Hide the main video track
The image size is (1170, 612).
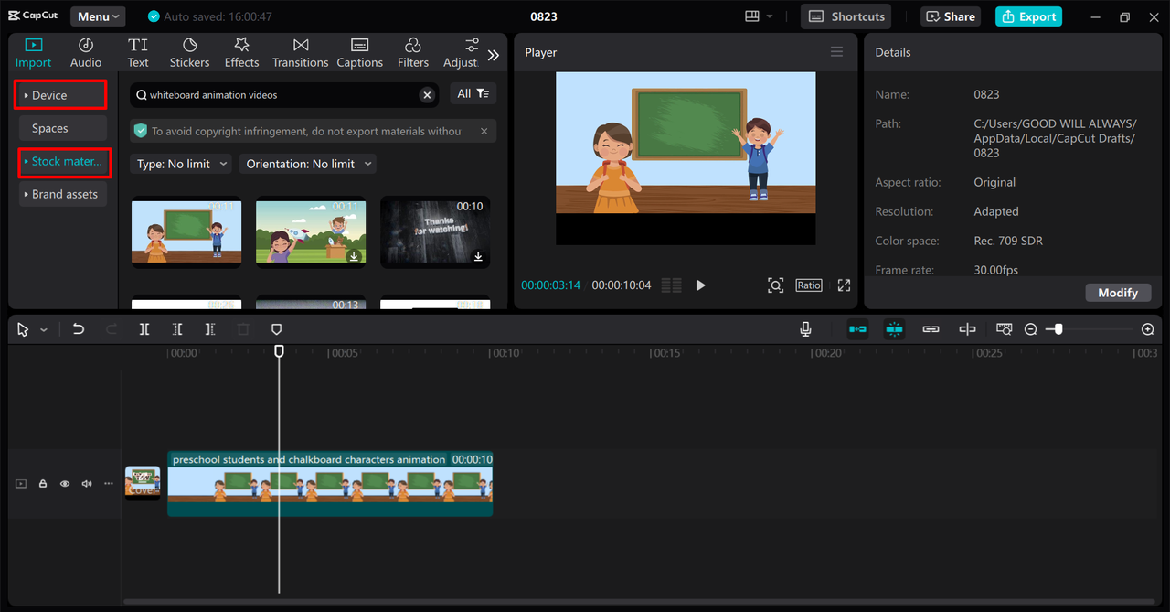(x=65, y=484)
